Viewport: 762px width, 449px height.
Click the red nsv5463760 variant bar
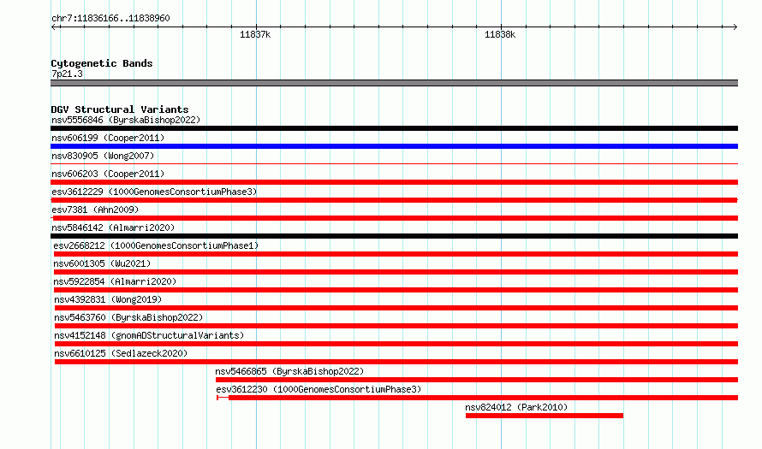coord(396,326)
